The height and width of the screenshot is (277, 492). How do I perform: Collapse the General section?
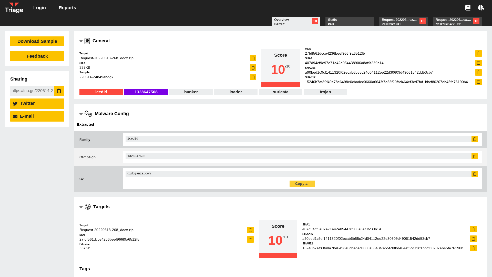pos(81,41)
